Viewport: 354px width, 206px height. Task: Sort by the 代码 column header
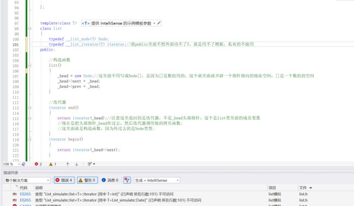pyautogui.click(x=23, y=188)
